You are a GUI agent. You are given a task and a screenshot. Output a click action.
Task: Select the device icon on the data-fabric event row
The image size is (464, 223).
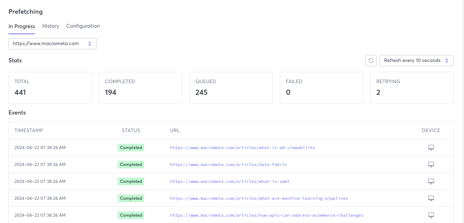point(431,164)
